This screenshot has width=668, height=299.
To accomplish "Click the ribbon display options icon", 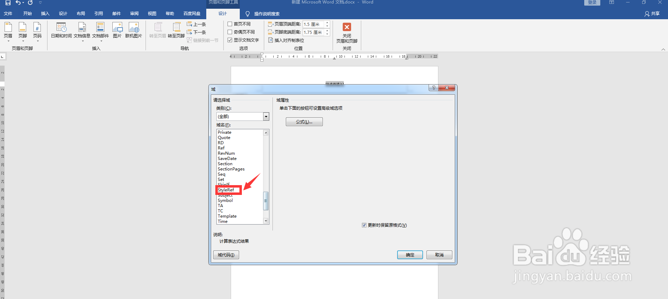I will [611, 2].
